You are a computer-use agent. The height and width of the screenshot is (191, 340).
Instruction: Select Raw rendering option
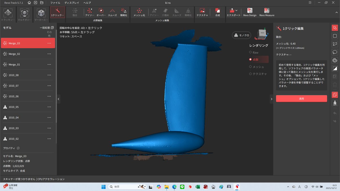[254, 52]
